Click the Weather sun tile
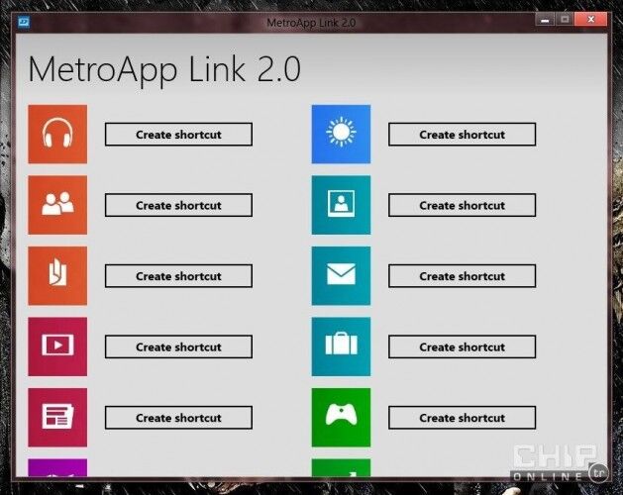The height and width of the screenshot is (495, 623). coord(341,134)
